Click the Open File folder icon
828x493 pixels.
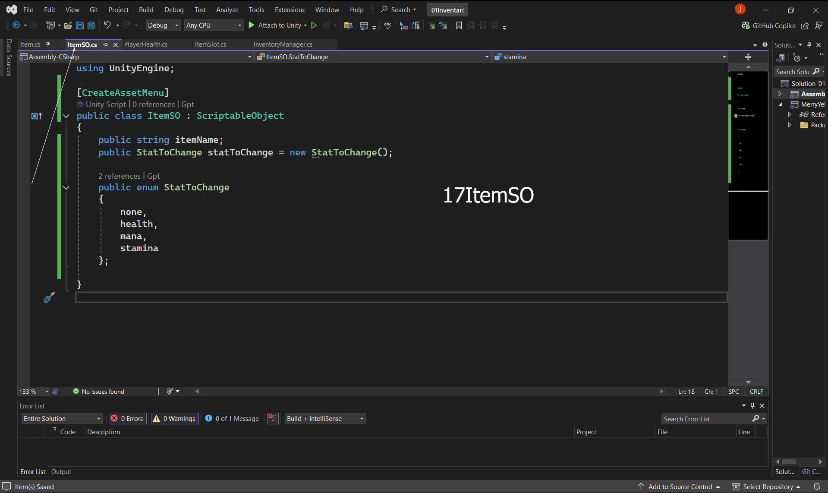pos(68,25)
